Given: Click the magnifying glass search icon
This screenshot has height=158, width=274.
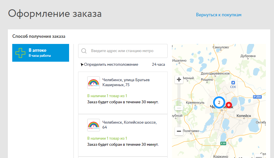Looking at the screenshot, I should coord(84,51).
